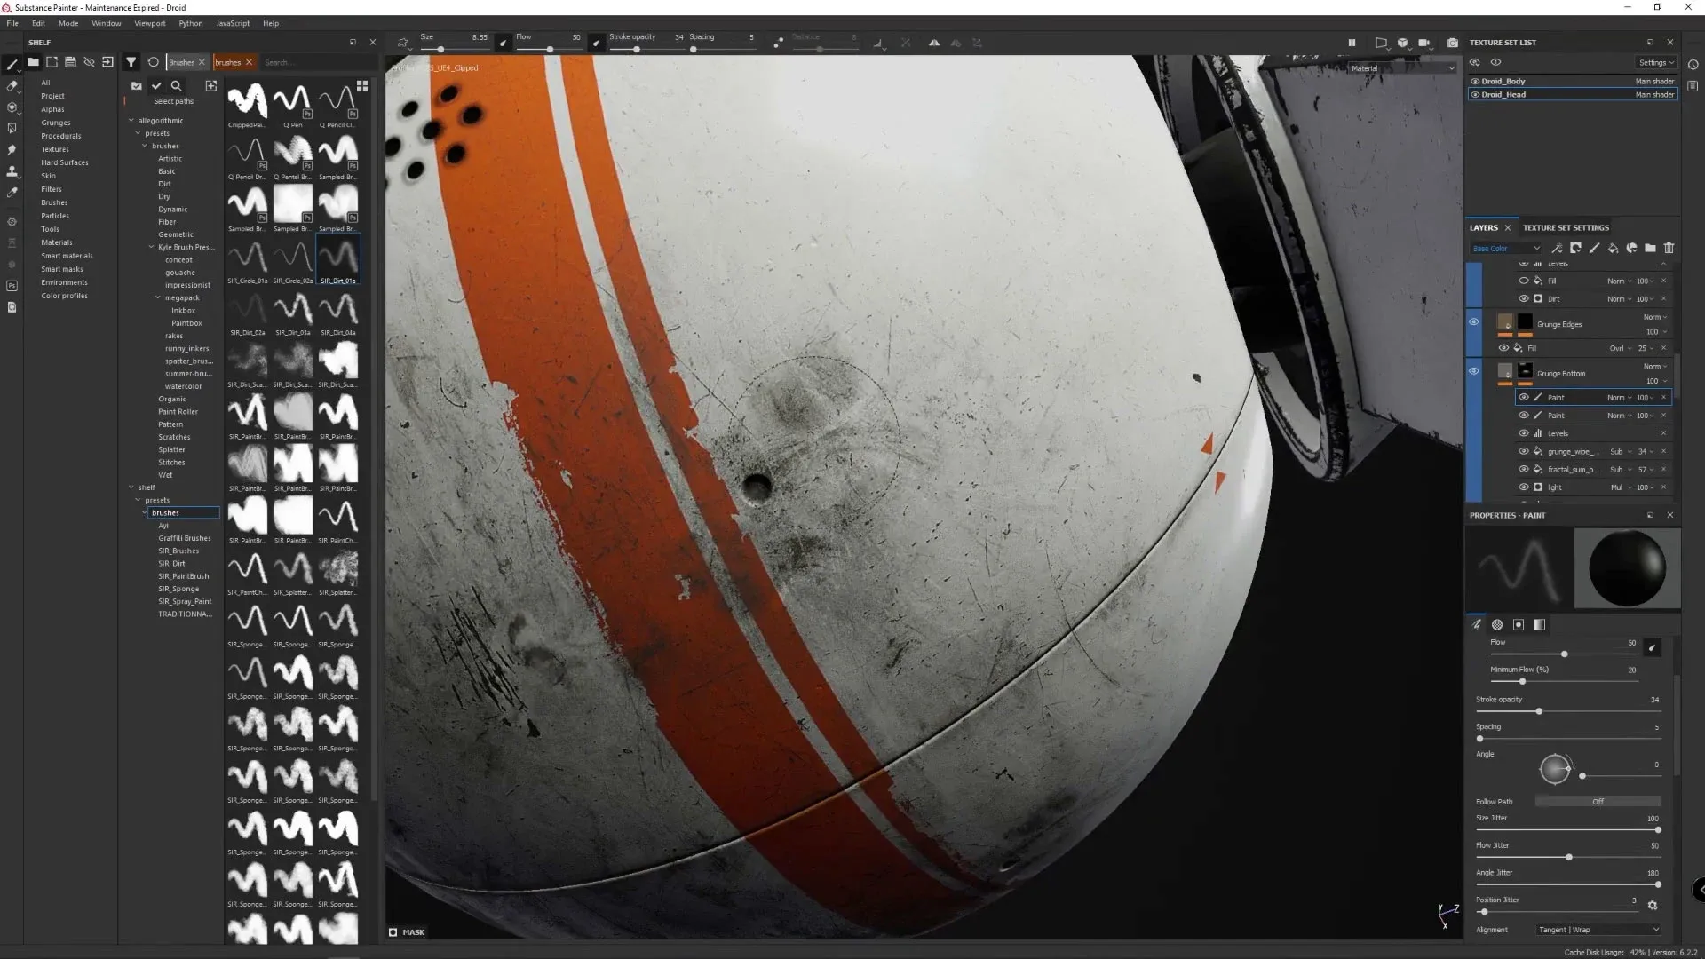Add a fill layer in the Layers panel

pyautogui.click(x=1614, y=248)
